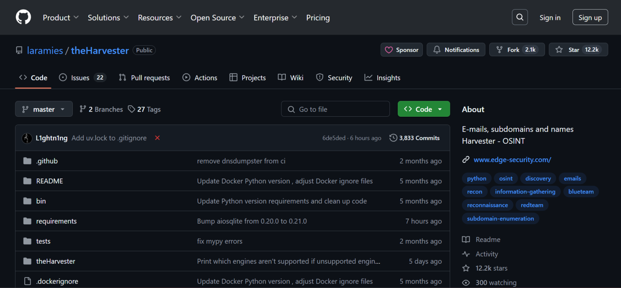The image size is (621, 288).
Task: Open the search magnifier icon button
Action: pyautogui.click(x=520, y=17)
